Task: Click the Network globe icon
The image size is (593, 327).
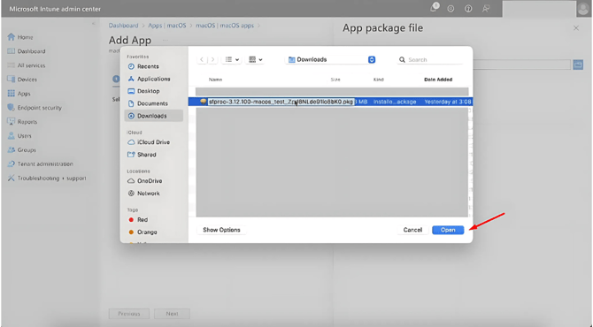Action: [x=131, y=194]
